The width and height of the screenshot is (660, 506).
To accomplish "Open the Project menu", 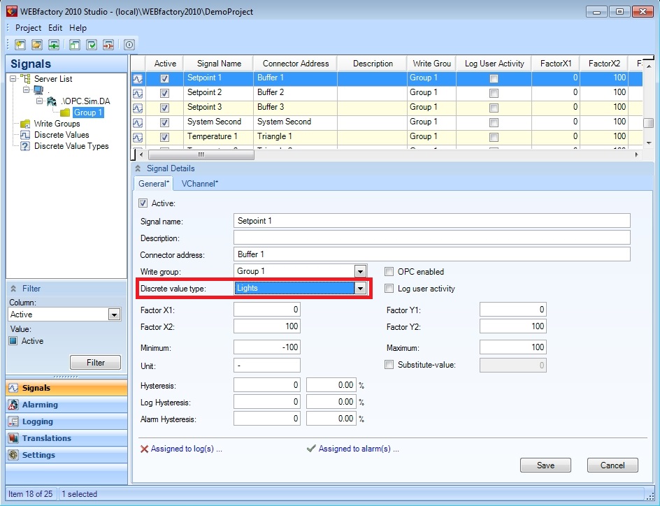I will [28, 28].
